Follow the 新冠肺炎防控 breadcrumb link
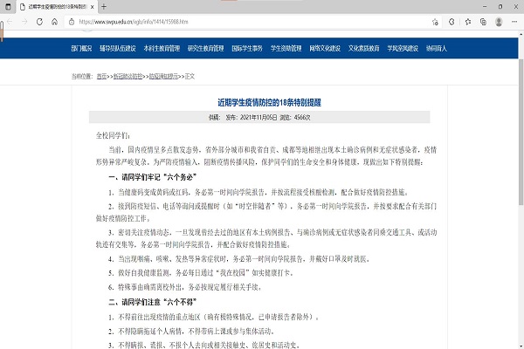Image resolution: width=524 pixels, height=349 pixels. tap(128, 77)
